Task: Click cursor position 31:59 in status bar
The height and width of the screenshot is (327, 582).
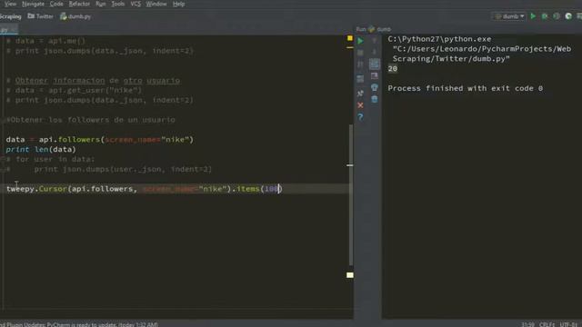Action: pos(527,324)
